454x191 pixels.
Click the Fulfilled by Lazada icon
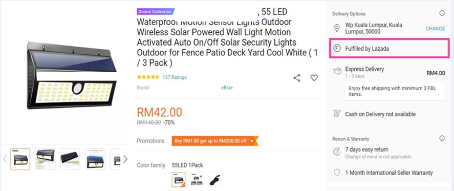[337, 49]
